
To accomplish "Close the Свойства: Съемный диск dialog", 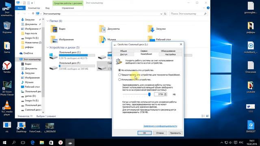I will pyautogui.click(x=181, y=44).
